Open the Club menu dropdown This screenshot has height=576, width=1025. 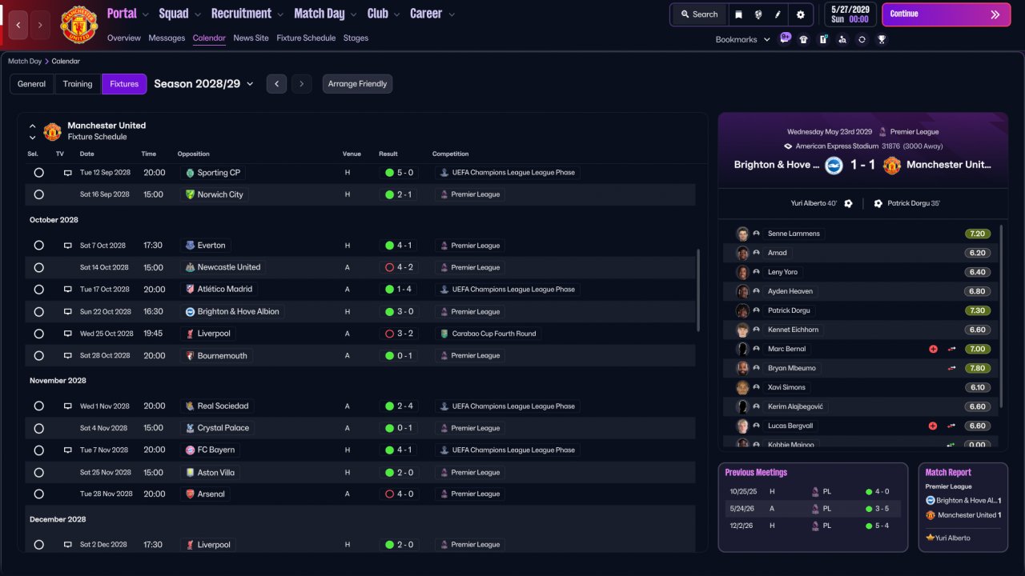[384, 14]
